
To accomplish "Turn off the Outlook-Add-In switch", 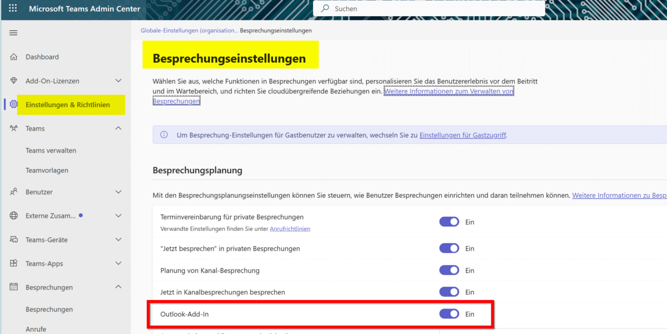I will tap(449, 314).
